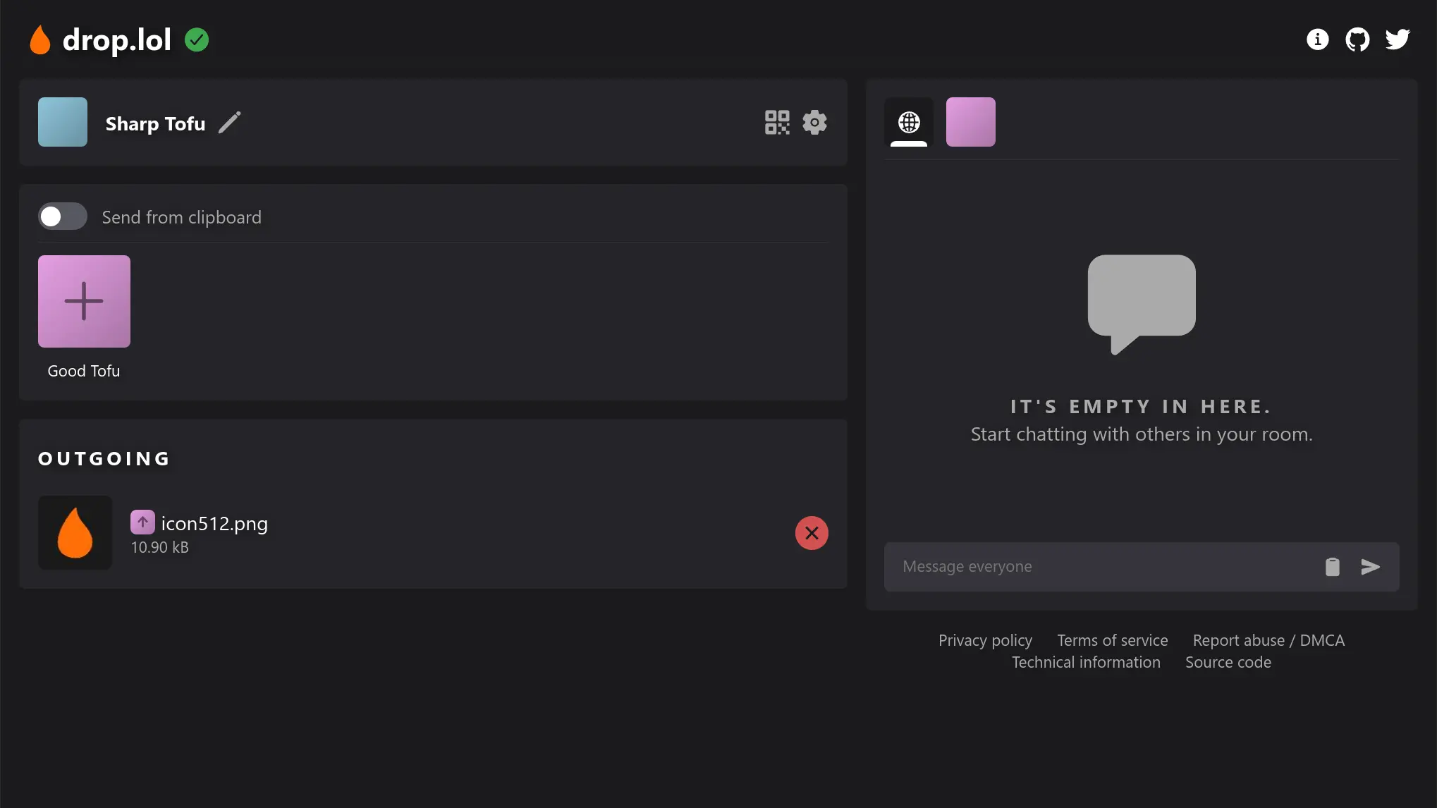
Task: Check the green connection status checkmark
Action: point(197,39)
